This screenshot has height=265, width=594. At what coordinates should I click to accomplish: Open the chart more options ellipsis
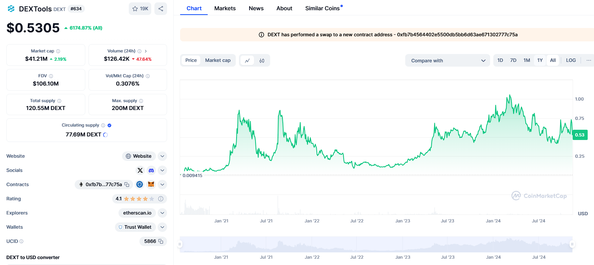coord(588,60)
